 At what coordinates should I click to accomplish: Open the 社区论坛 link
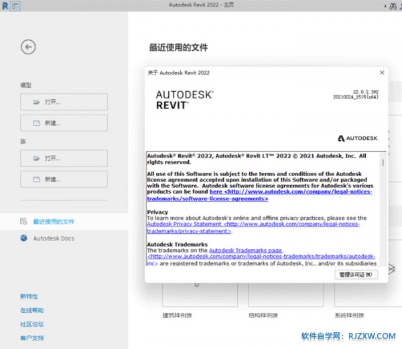tap(32, 324)
